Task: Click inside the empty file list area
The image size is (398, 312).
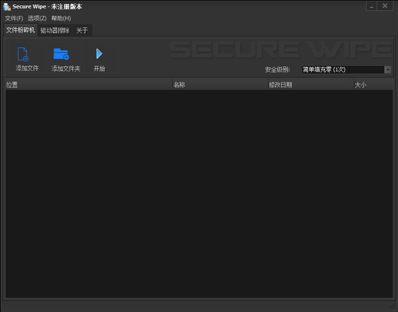Action: pos(199,192)
